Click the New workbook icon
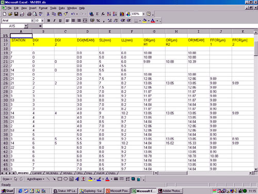 click(5, 14)
